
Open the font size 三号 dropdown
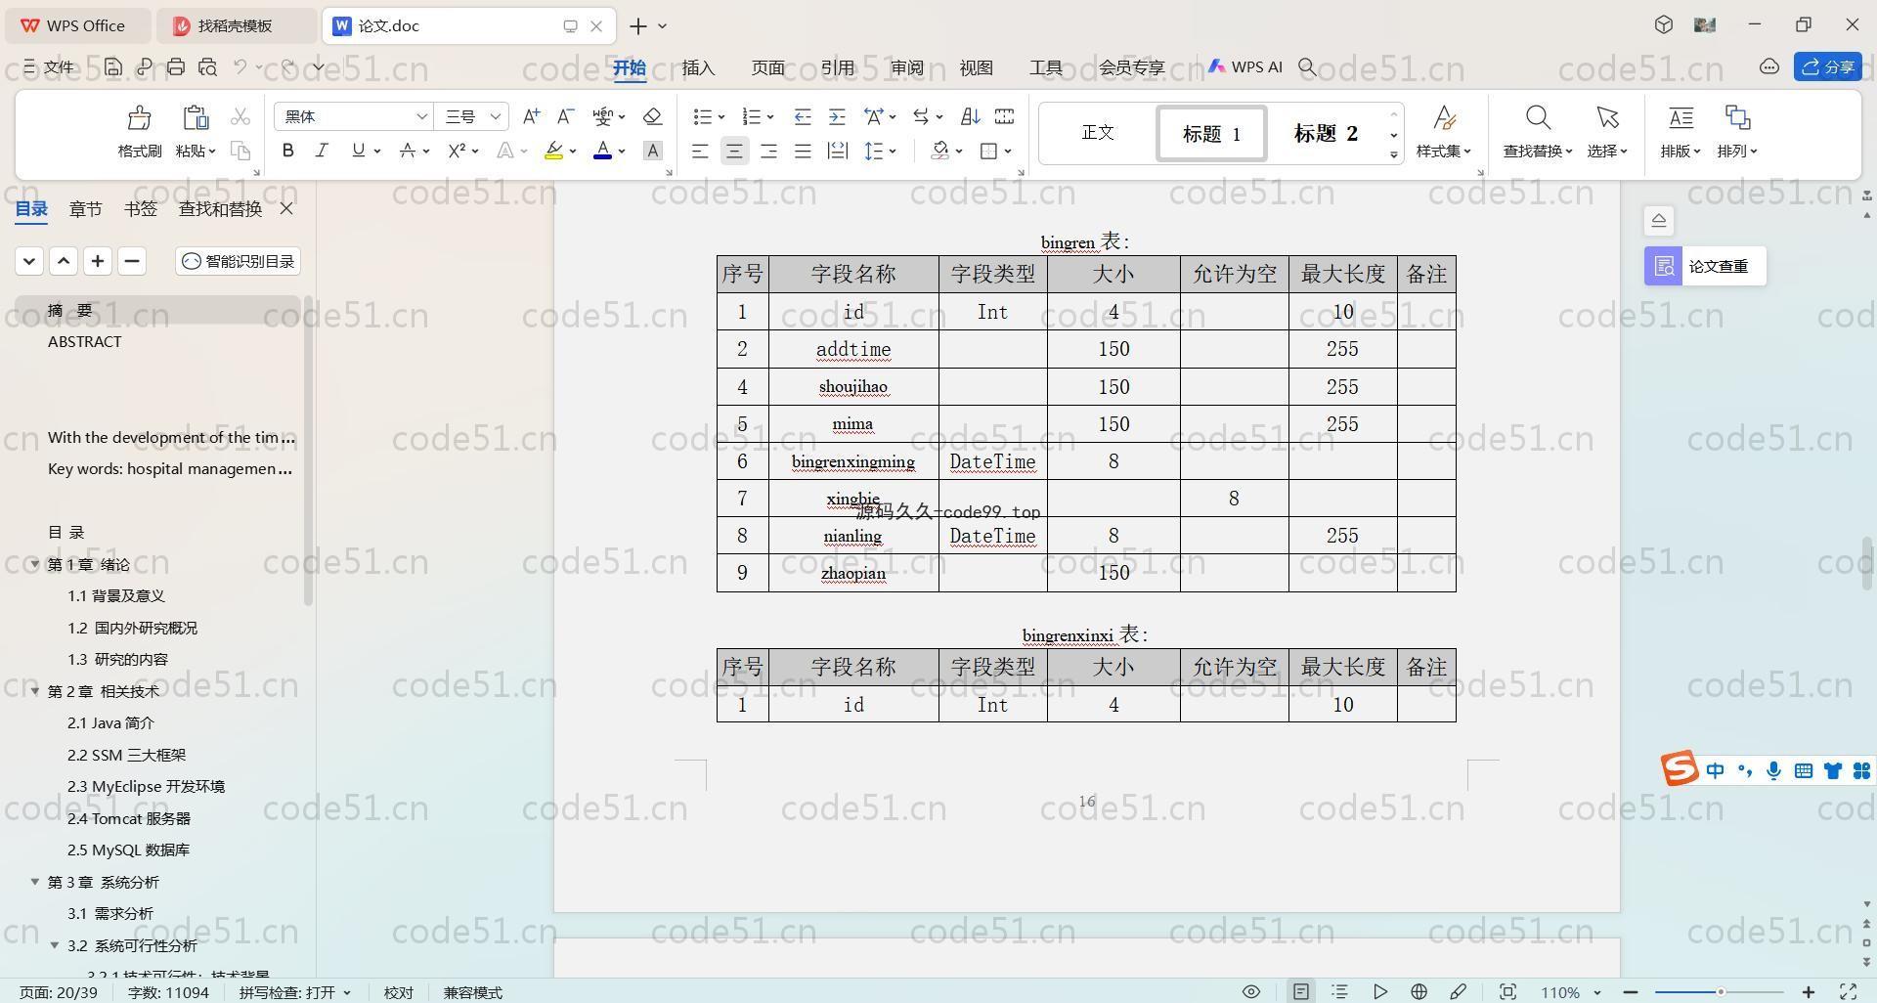pyautogui.click(x=496, y=116)
